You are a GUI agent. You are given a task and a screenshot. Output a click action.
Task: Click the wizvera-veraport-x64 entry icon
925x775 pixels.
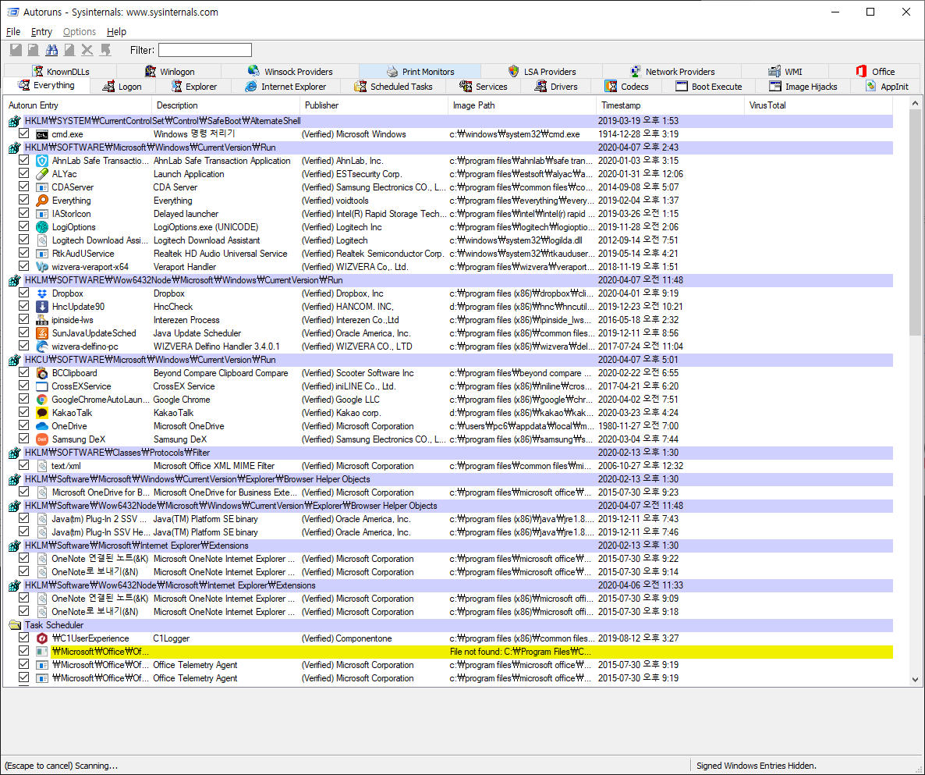pos(42,267)
